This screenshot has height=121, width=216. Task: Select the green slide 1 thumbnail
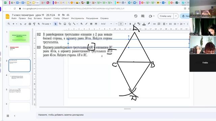[x=20, y=37]
